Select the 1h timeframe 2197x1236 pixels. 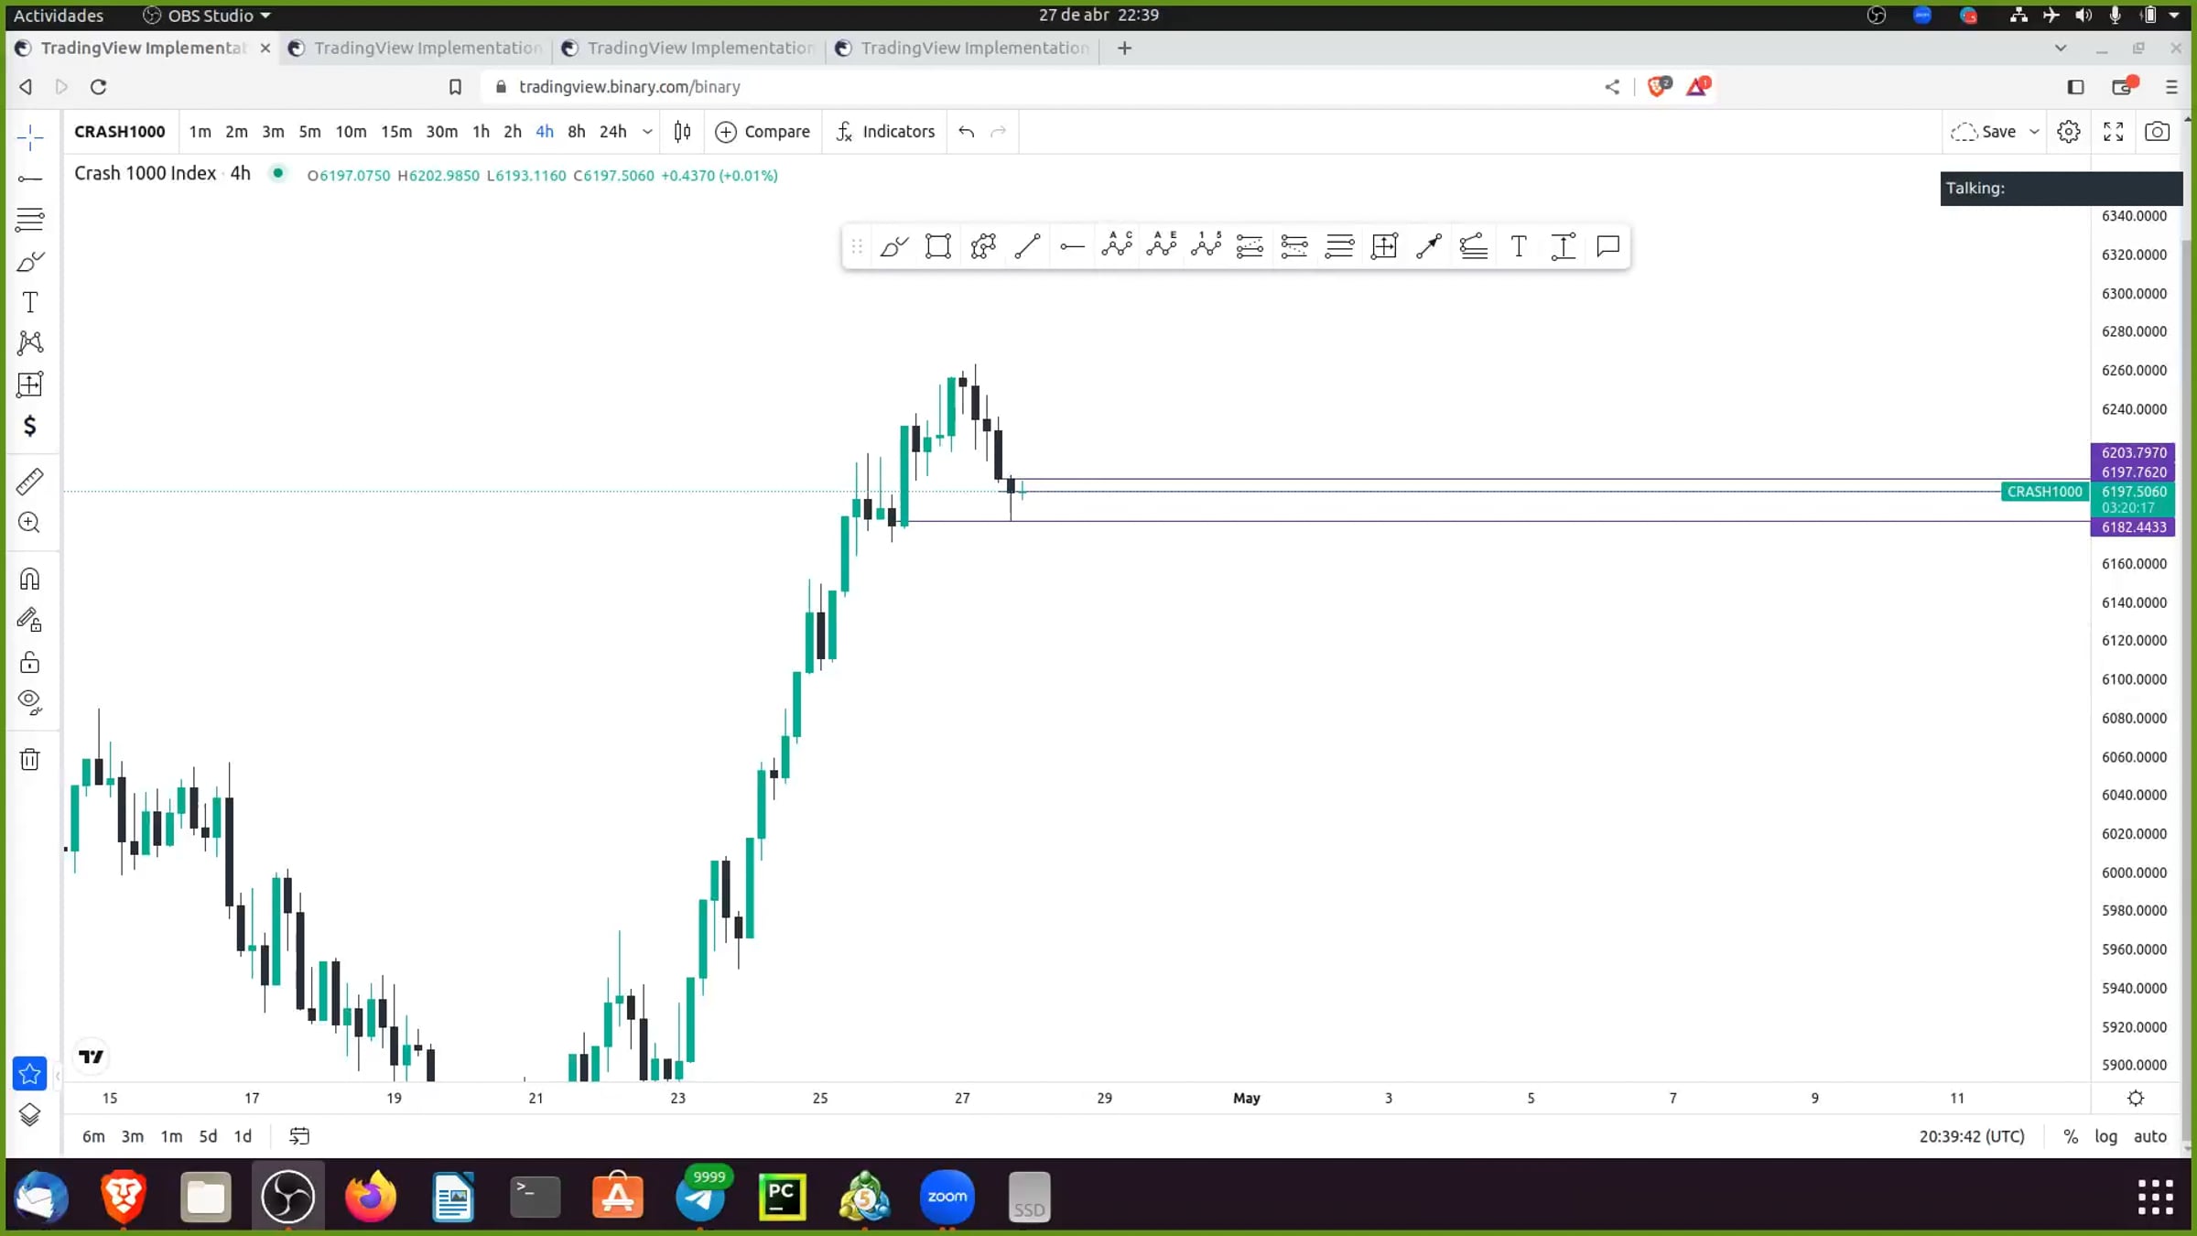click(x=481, y=132)
